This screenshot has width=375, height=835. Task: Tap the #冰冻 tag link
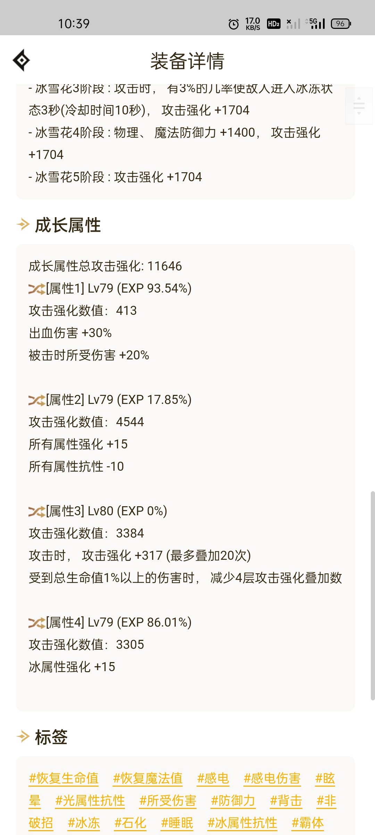(x=84, y=823)
